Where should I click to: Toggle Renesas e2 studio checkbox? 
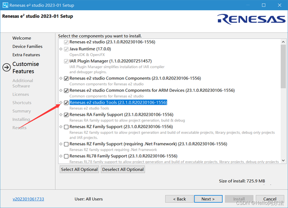[x=66, y=42]
